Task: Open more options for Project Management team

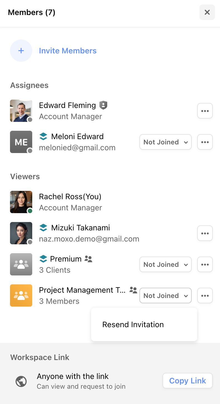Action: [x=205, y=295]
